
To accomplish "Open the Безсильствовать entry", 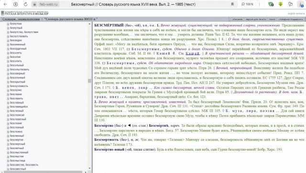I will click(19, 69).
